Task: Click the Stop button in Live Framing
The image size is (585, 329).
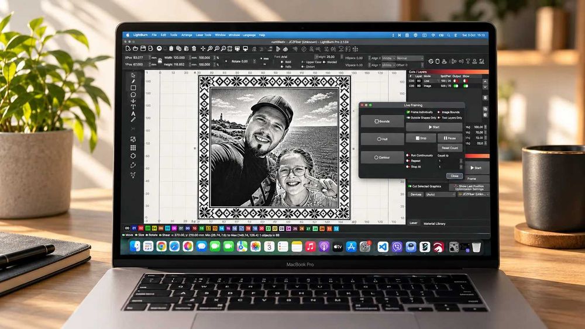Action: (421, 138)
